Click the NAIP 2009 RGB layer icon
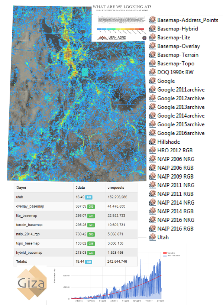Viewport: 223px width, 305px height. tap(152, 176)
